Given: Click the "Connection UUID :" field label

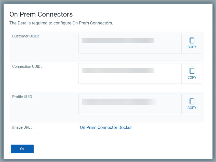Looking at the screenshot, I should [x=27, y=66].
